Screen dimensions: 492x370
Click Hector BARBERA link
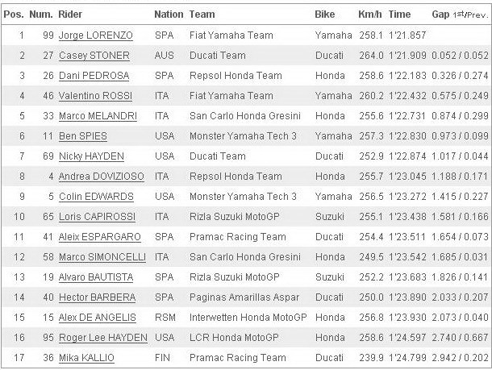click(x=98, y=297)
